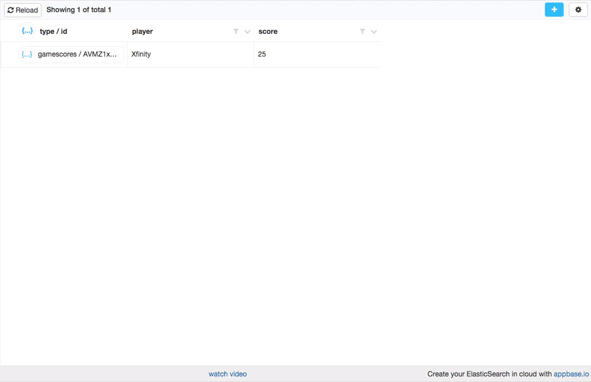591x382 pixels.
Task: Click the player column header
Action: [142, 31]
